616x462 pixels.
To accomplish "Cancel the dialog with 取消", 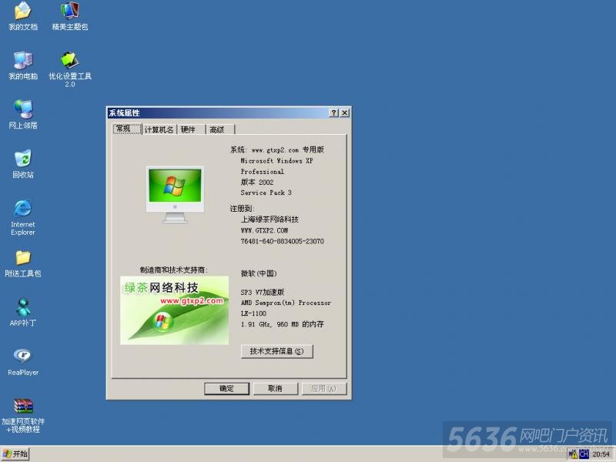I will point(275,389).
